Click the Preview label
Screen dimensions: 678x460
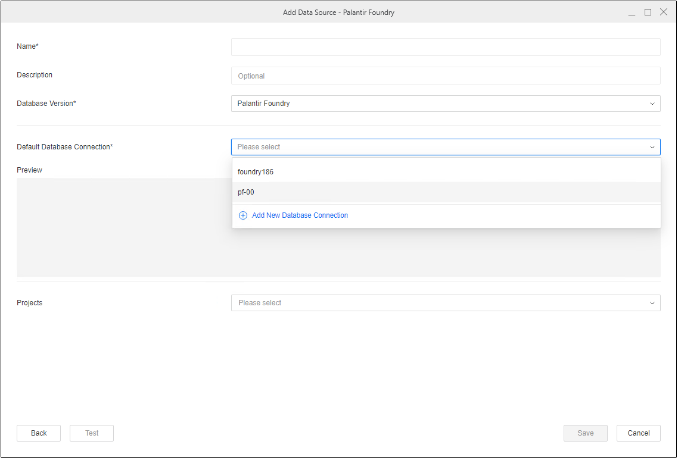coord(29,170)
